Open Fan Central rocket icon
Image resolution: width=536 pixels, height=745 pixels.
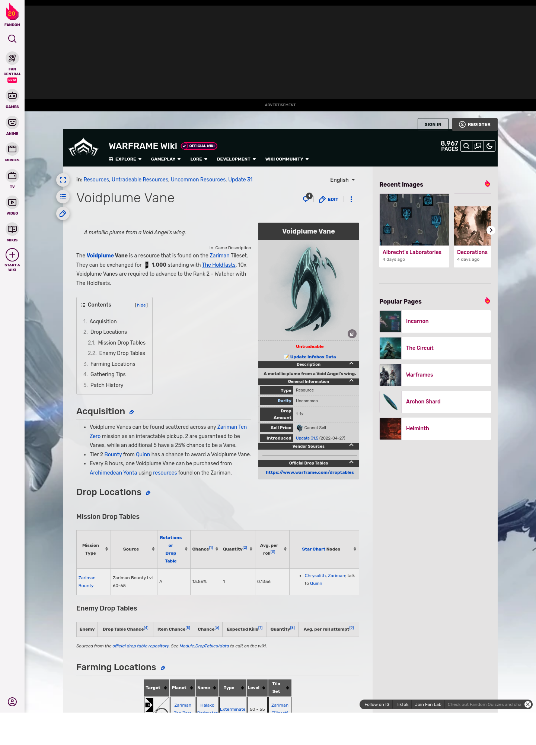click(x=12, y=58)
